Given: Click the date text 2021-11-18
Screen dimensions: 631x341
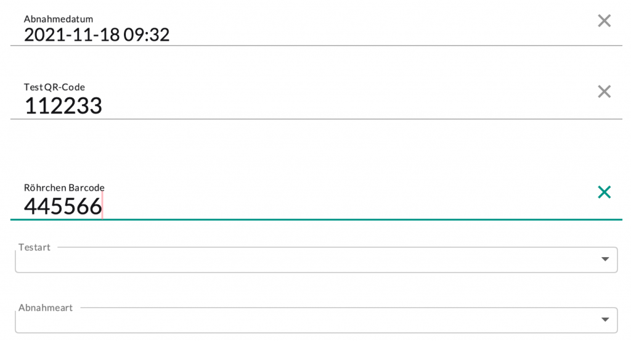Looking at the screenshot, I should (x=71, y=35).
